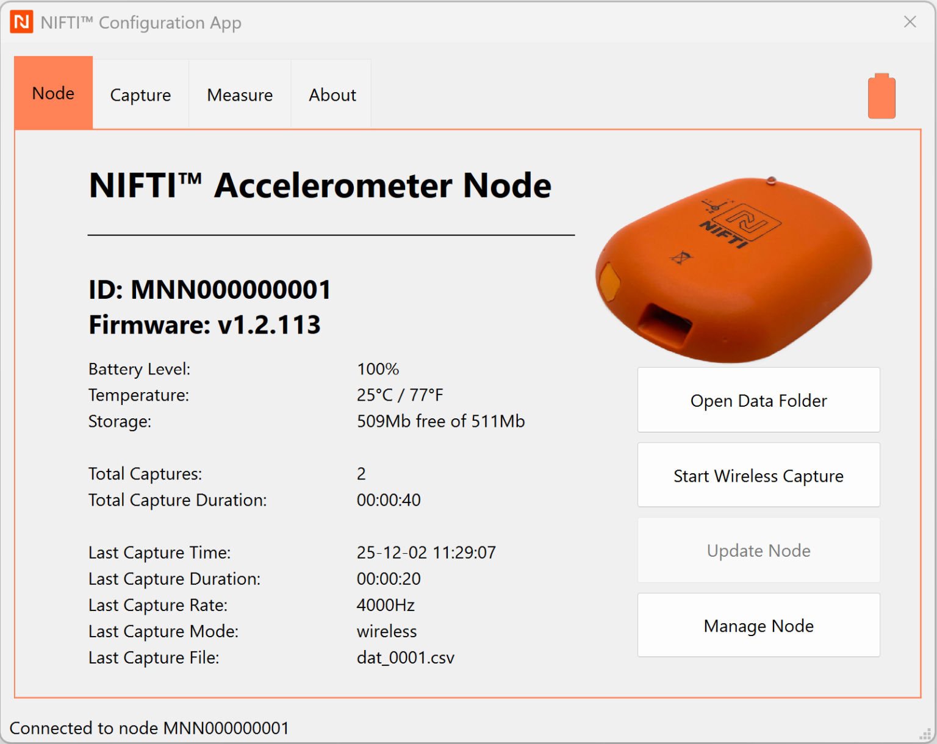Click the greyed-out Update Node button
Screen dimensions: 937x744
coord(758,551)
